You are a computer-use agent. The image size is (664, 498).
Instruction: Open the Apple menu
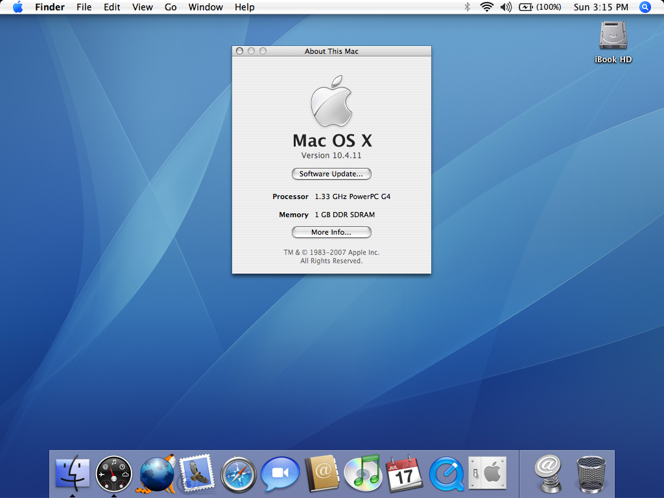[x=18, y=7]
